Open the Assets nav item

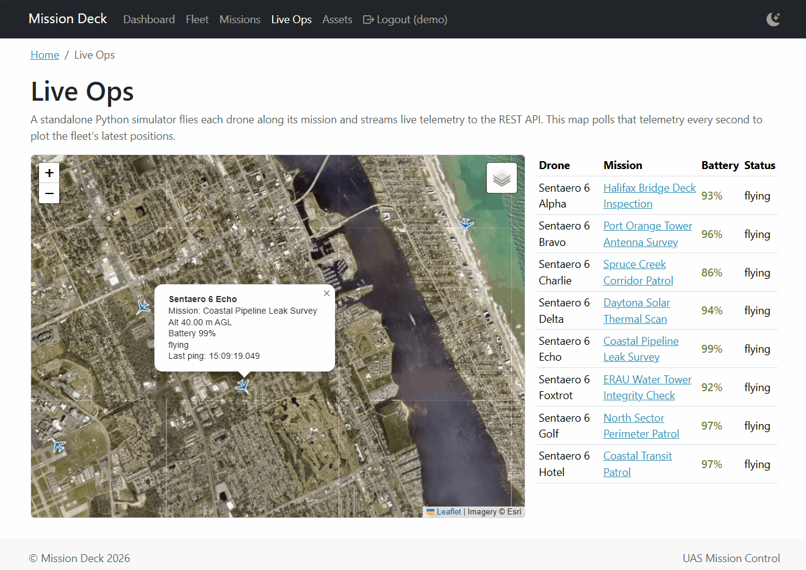click(x=337, y=20)
